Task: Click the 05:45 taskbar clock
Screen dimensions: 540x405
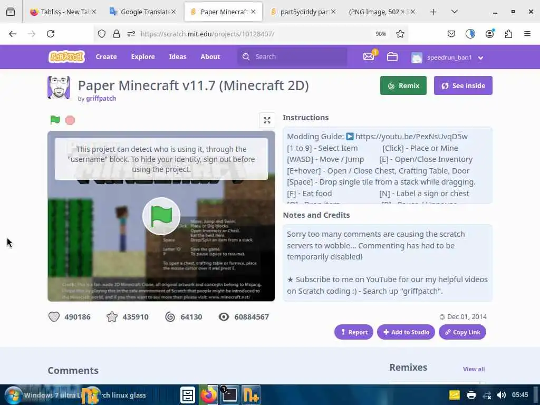Action: [519, 394]
